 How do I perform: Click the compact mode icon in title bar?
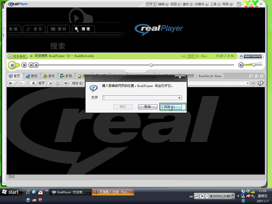pos(239,4)
